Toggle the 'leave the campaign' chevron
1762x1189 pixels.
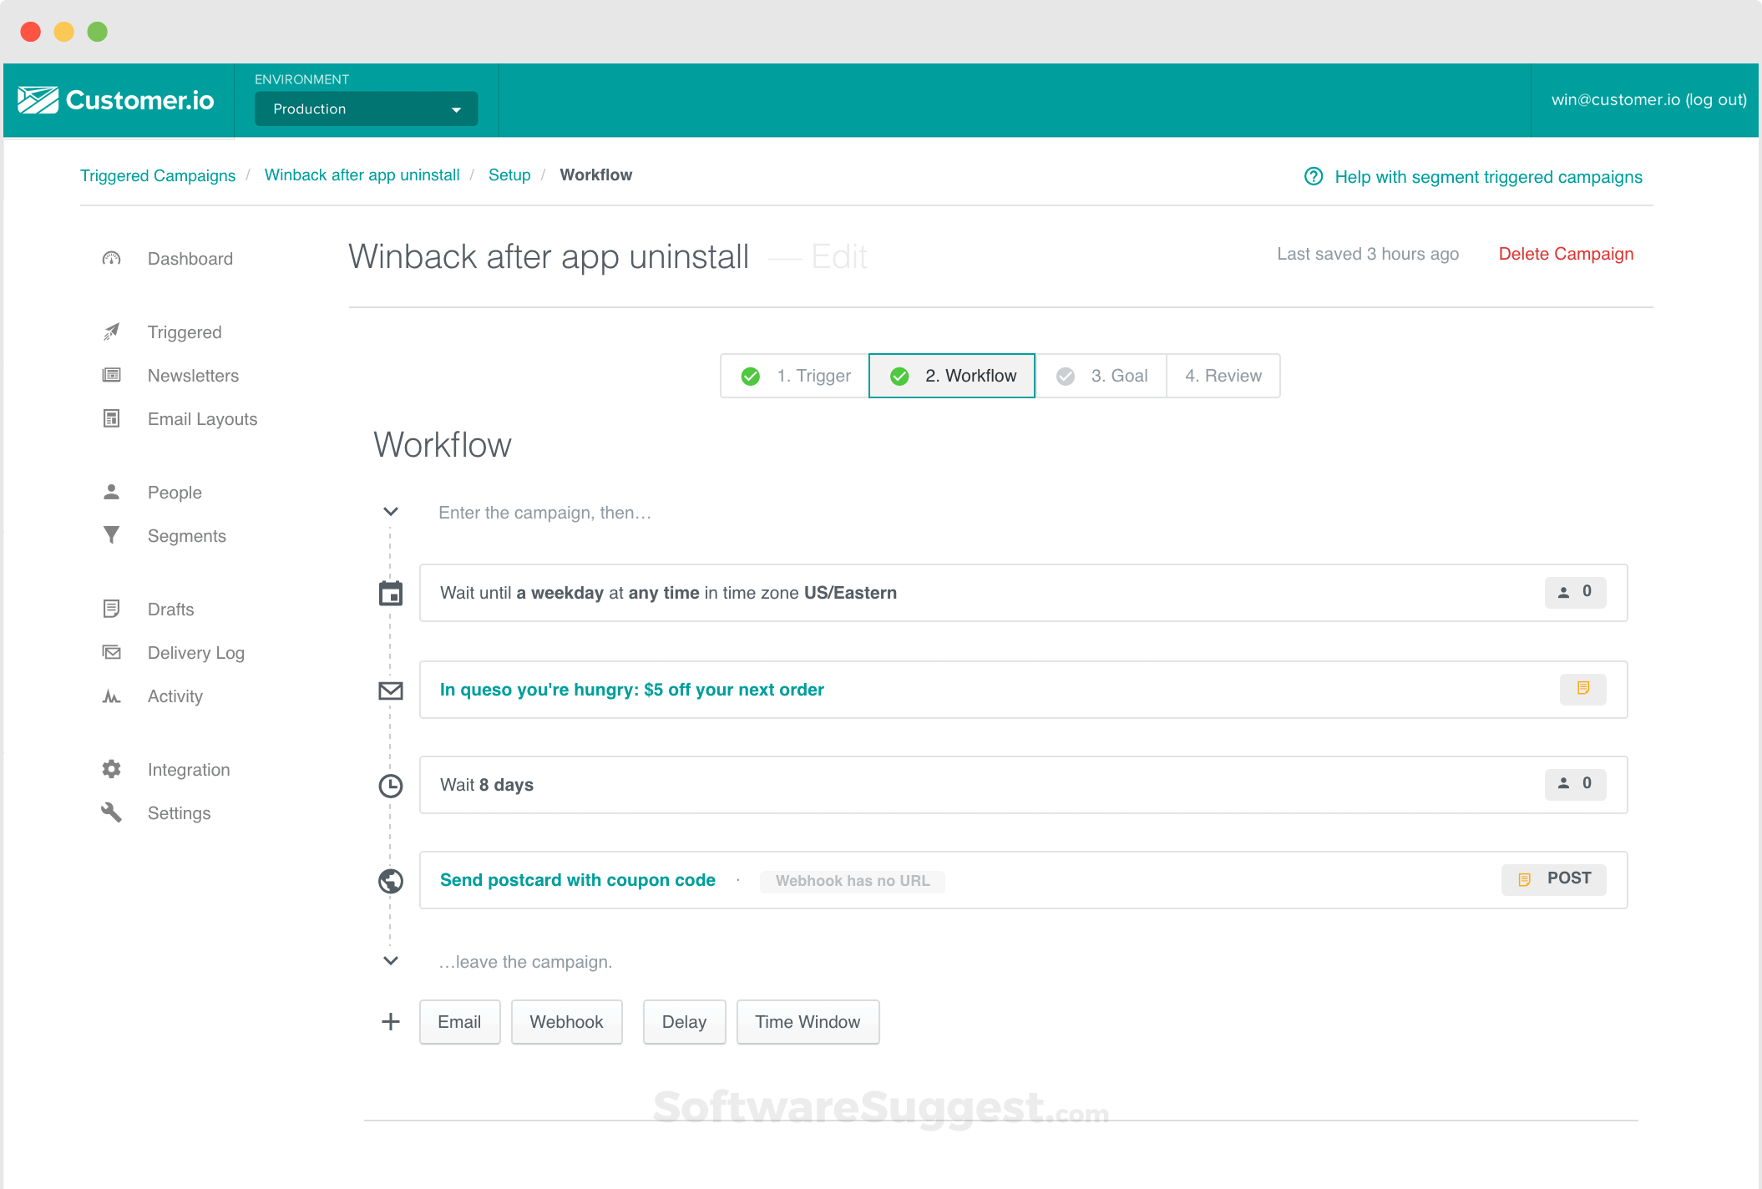(390, 961)
